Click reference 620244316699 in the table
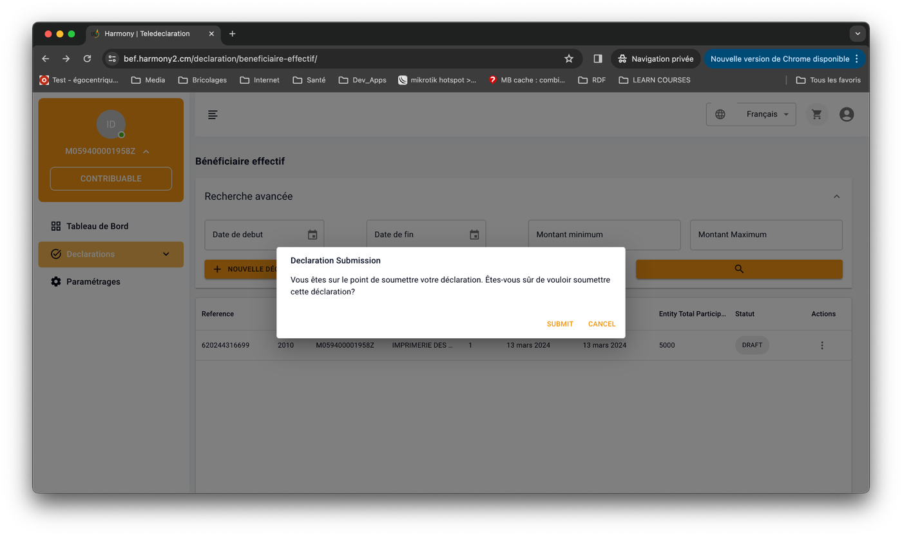 click(225, 345)
